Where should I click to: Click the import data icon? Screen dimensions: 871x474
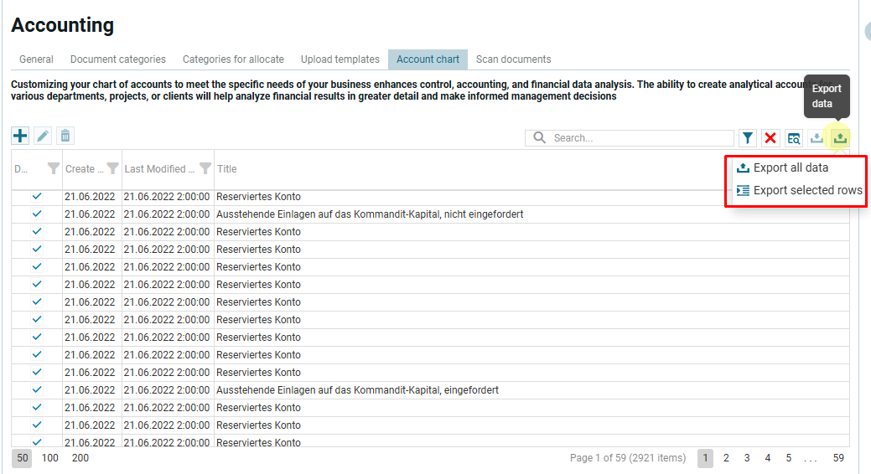coord(817,138)
